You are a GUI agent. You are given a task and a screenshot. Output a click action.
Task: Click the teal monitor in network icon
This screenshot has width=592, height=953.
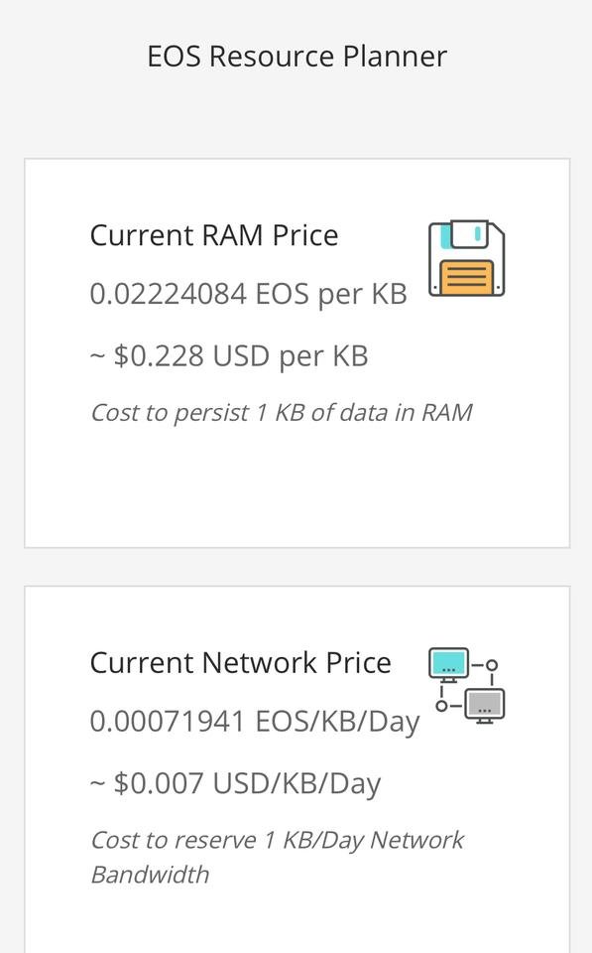448,664
